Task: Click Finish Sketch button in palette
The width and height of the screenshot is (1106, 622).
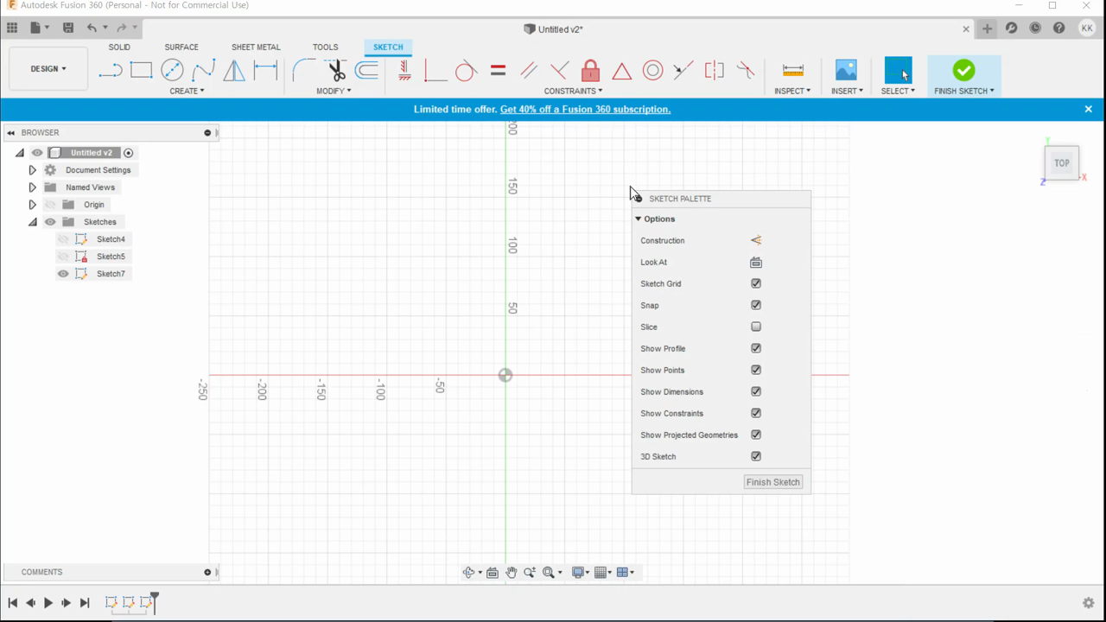Action: (x=773, y=482)
